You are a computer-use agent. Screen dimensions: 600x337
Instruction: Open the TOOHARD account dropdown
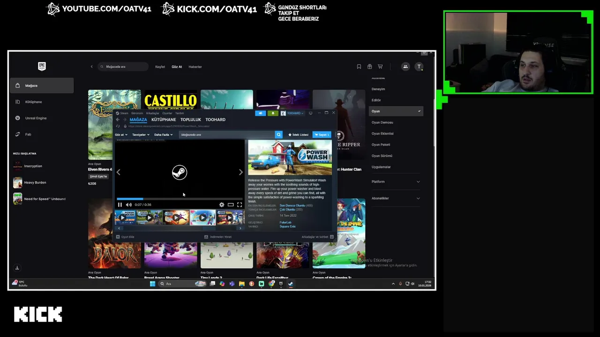coord(292,113)
